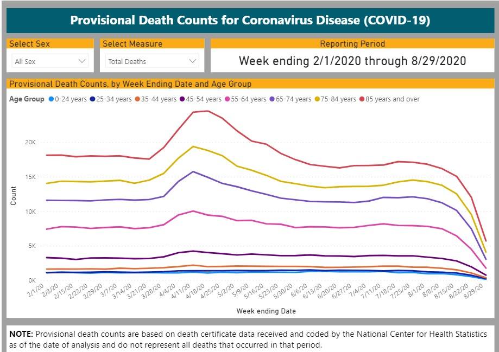Select the orange 35-44 years legend icon

[x=138, y=99]
